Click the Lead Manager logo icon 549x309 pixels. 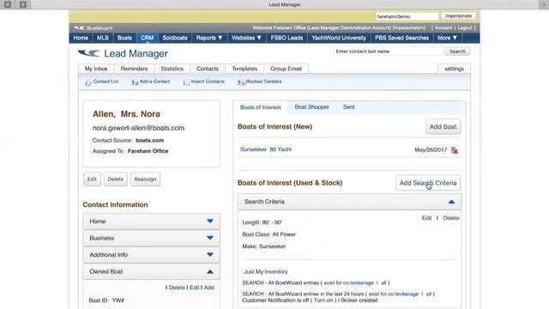tap(89, 53)
